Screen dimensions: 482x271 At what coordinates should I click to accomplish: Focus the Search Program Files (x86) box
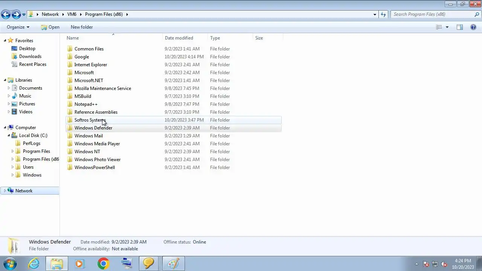433,14
